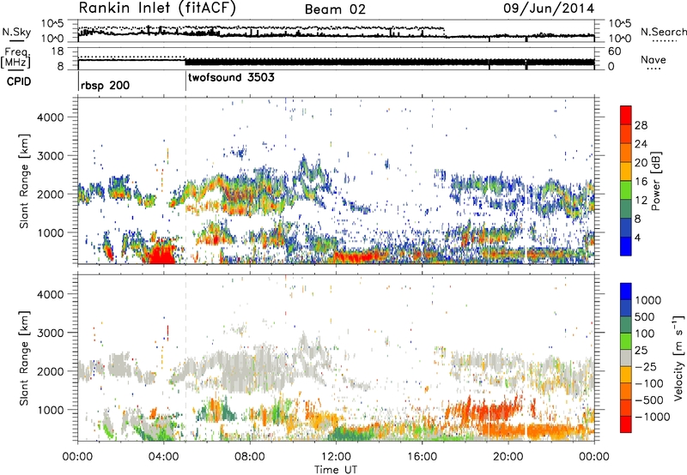
Task: Click the 'Slant Range [km]' label of power panel
Action: coord(24,182)
